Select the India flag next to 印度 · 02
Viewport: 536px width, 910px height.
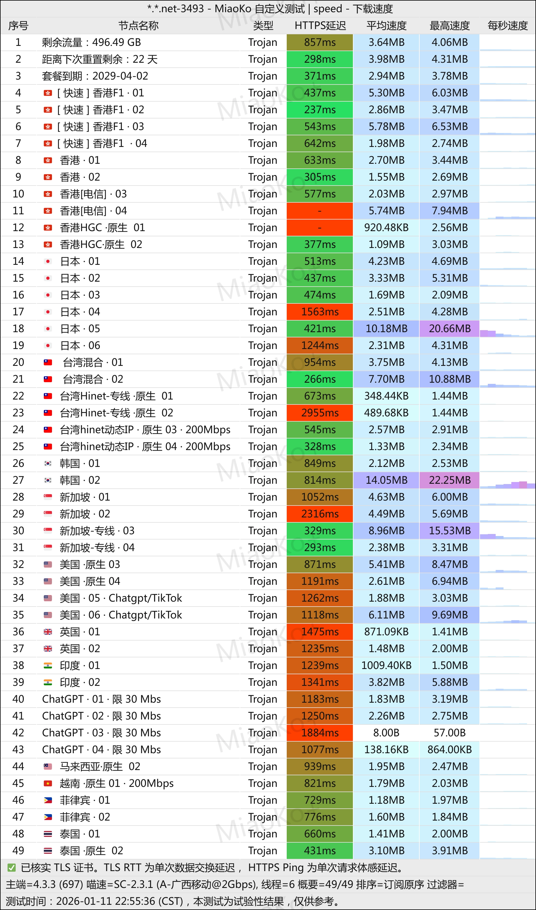pos(48,682)
